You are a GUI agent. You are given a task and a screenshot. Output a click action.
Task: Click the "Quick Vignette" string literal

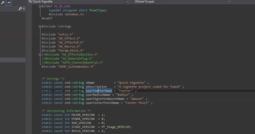[132, 83]
